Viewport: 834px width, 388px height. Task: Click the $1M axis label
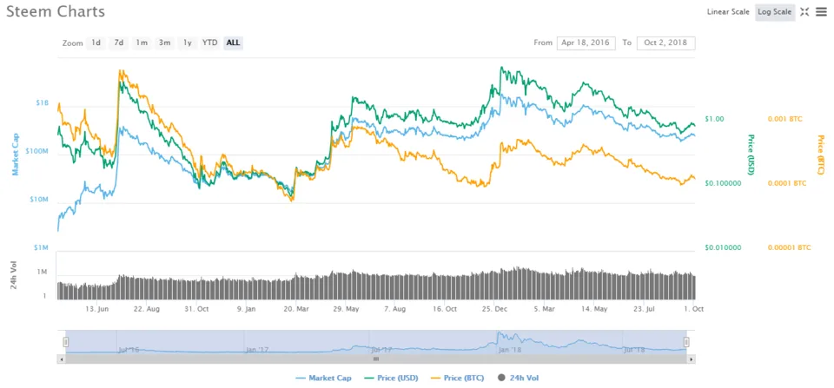tap(41, 247)
